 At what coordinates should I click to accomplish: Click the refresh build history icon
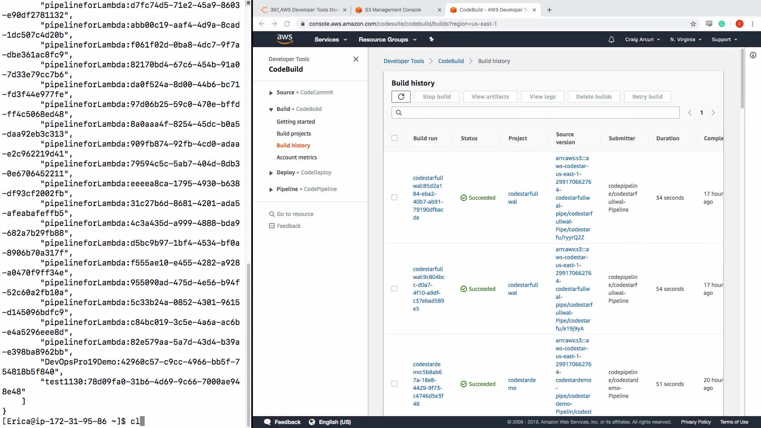(x=401, y=97)
